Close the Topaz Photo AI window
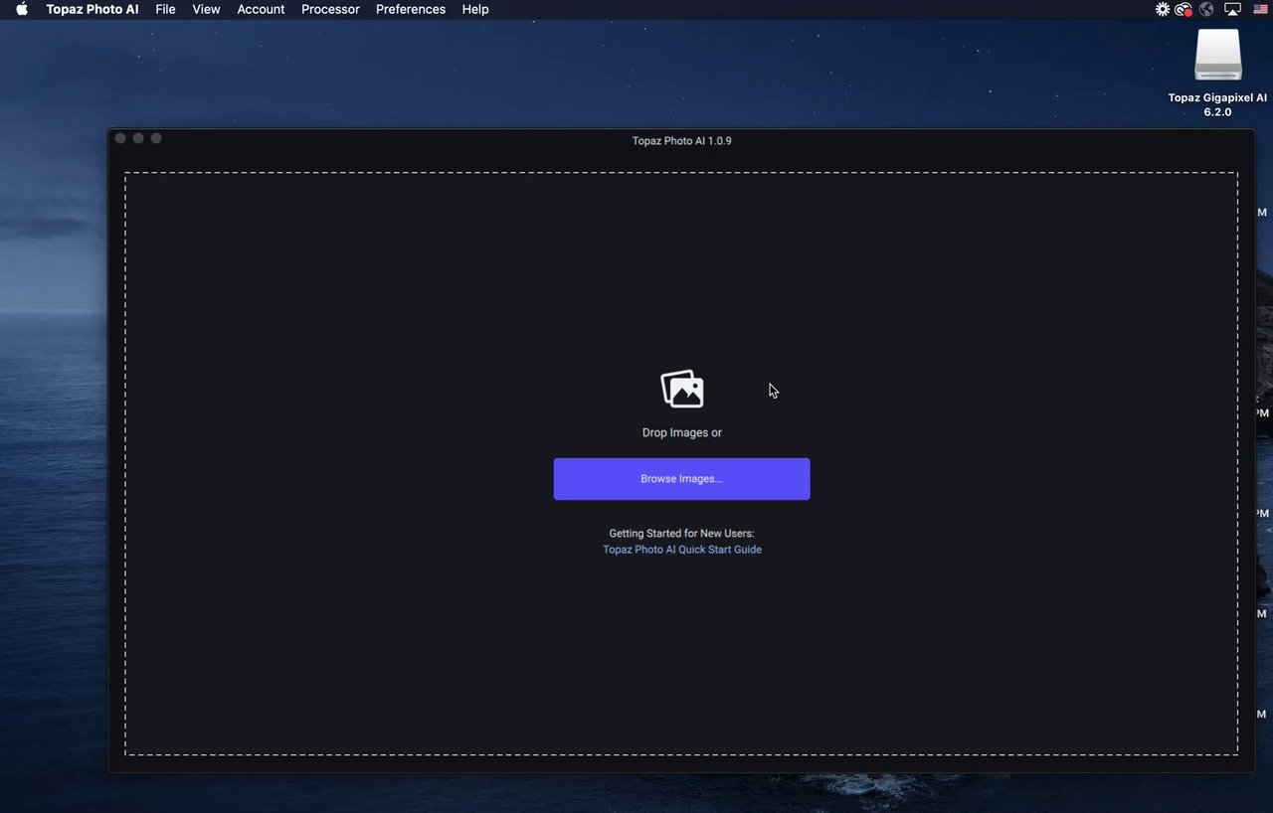 pyautogui.click(x=120, y=138)
